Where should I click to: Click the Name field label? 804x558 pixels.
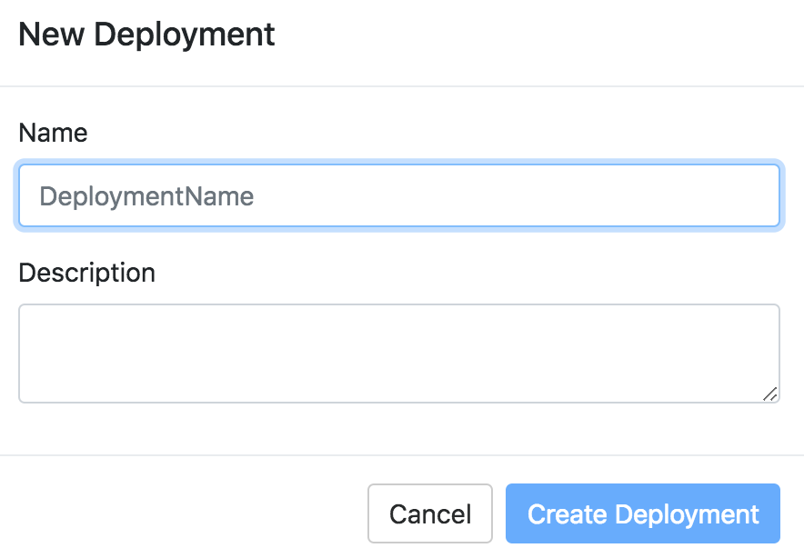(53, 133)
